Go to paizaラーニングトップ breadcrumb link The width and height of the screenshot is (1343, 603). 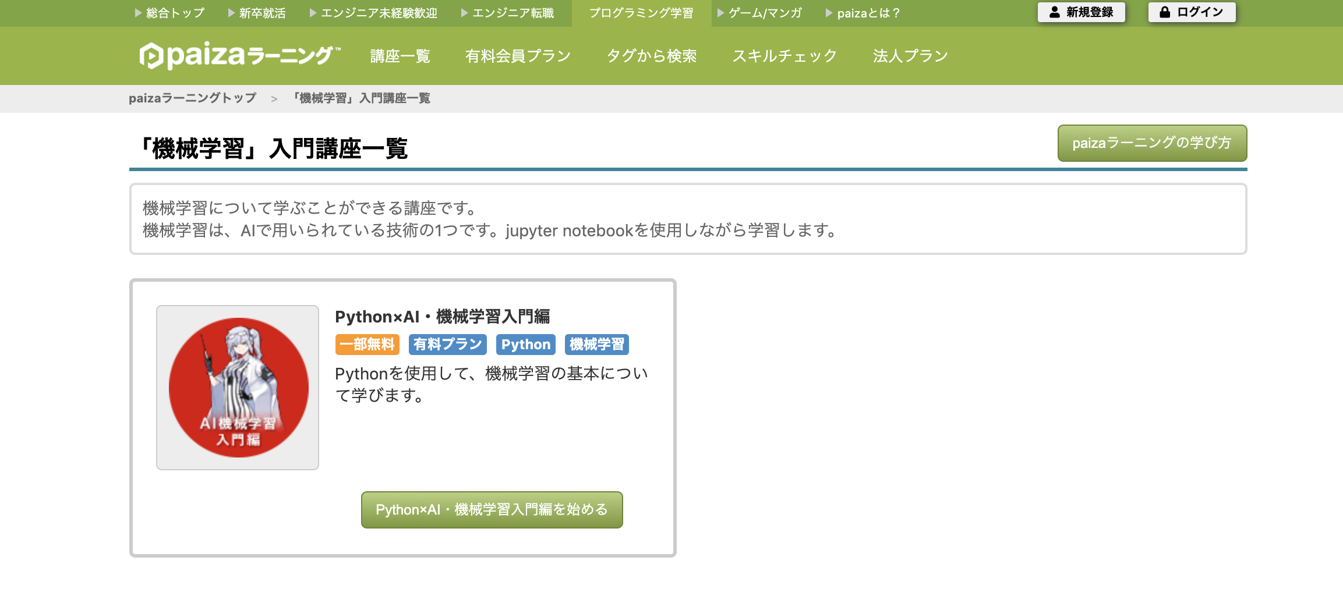click(x=192, y=98)
